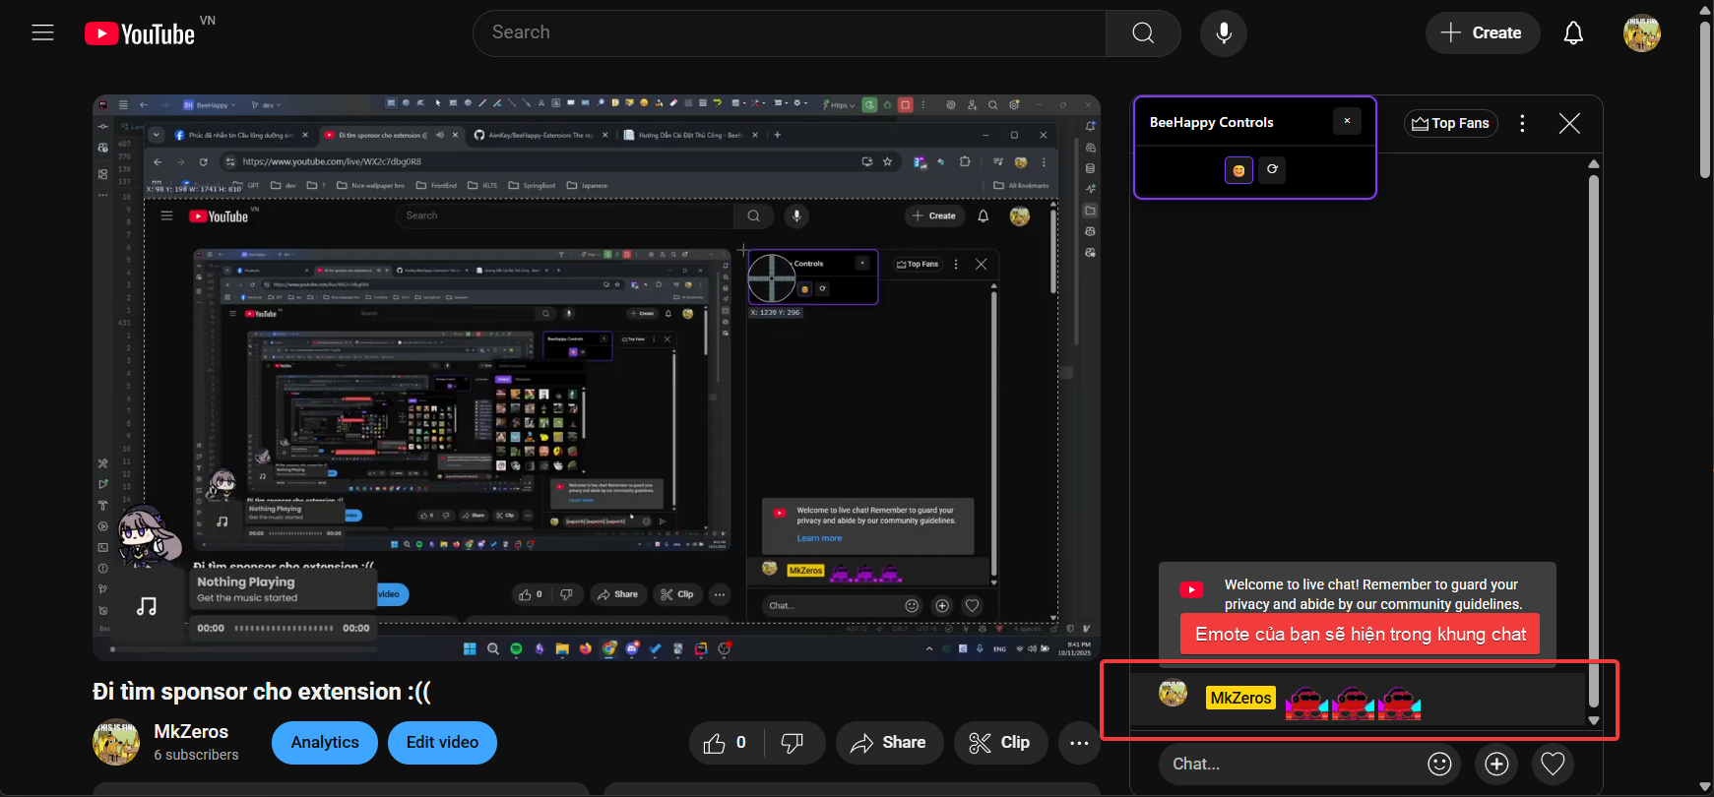Send a heart reaction in chat
Image resolution: width=1714 pixels, height=797 pixels.
(x=1553, y=764)
